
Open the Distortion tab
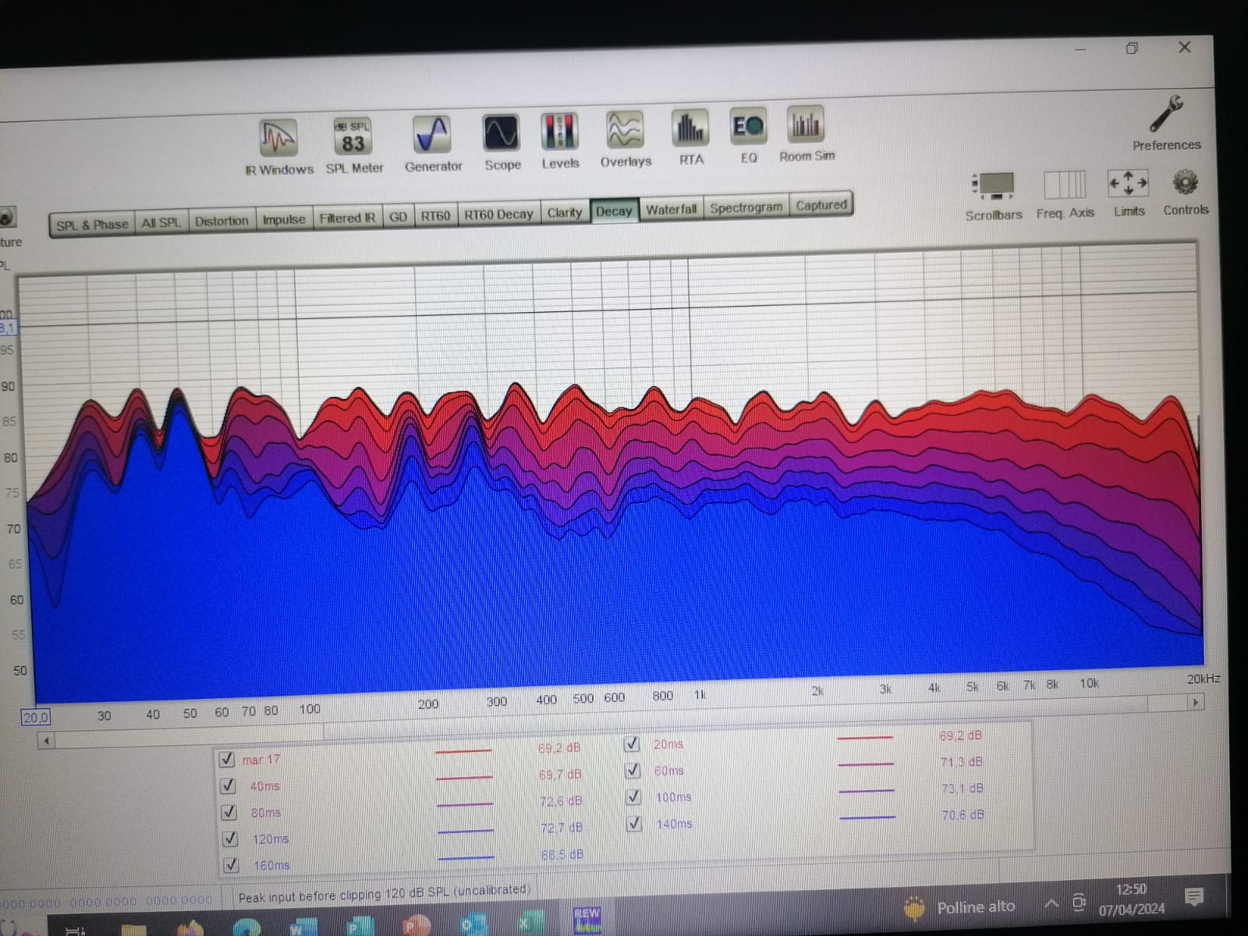point(222,221)
